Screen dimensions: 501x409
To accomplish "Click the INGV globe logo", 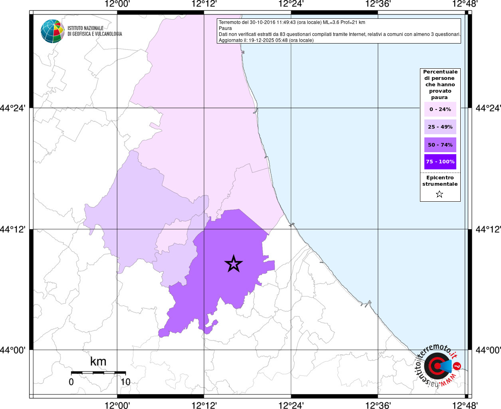I will [53, 31].
